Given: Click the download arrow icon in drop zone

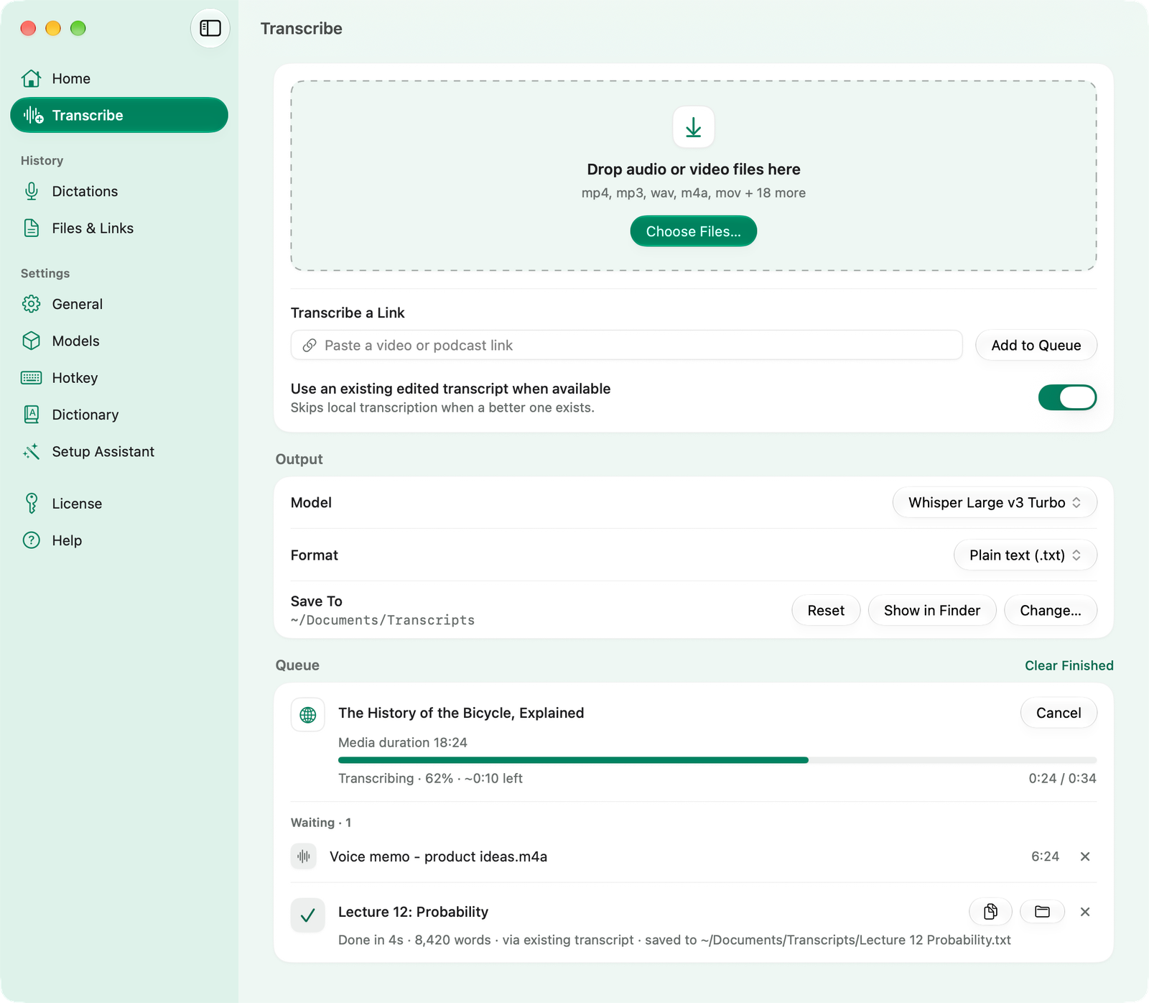Looking at the screenshot, I should [x=693, y=127].
